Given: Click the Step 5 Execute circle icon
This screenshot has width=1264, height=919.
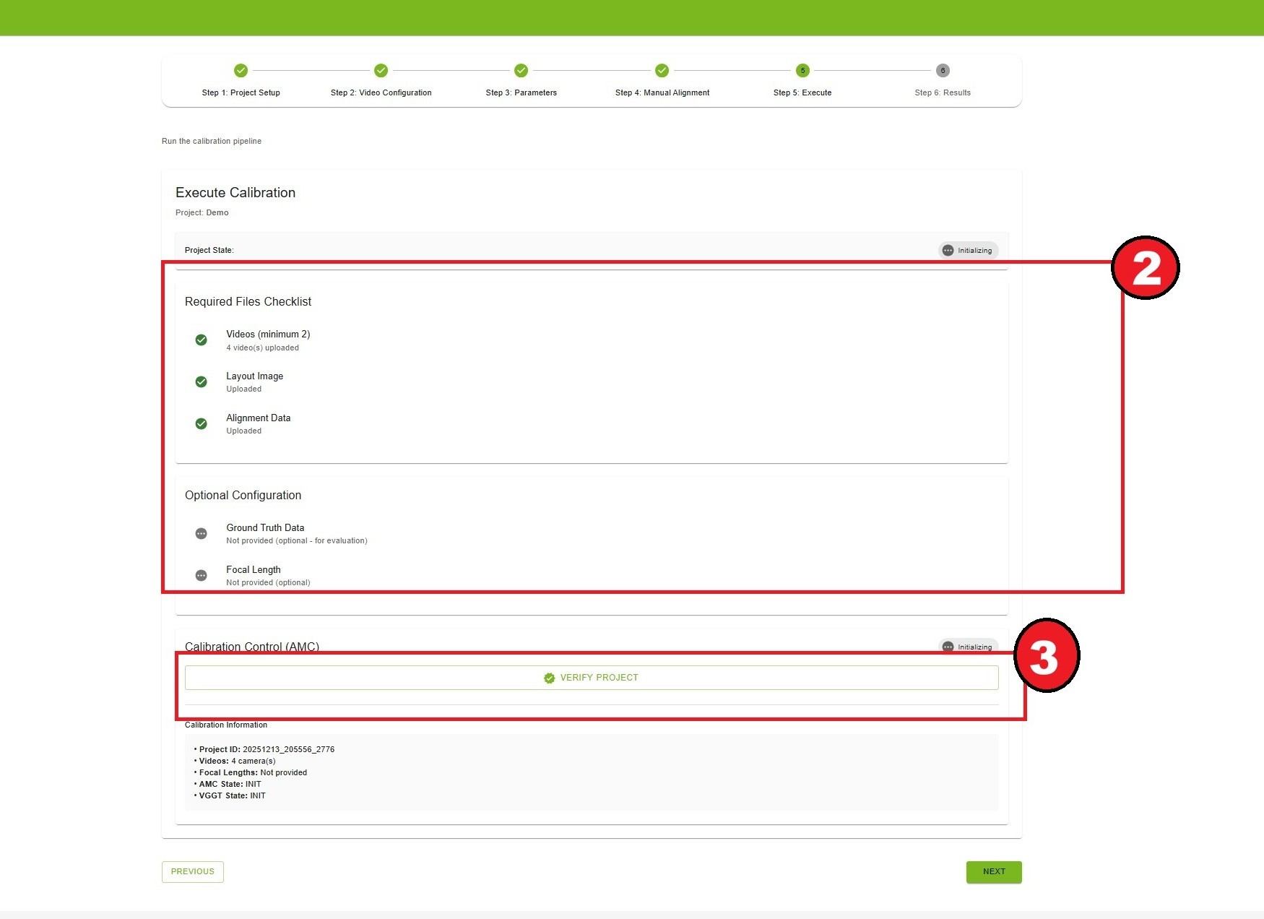Looking at the screenshot, I should coord(802,70).
